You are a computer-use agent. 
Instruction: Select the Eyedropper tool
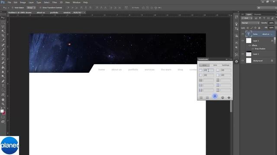[3, 40]
